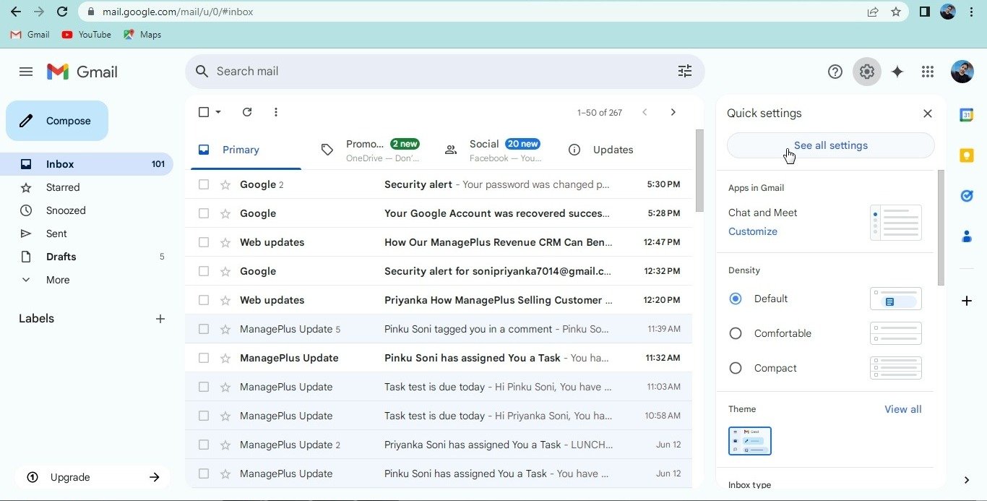Open the select dropdown arrow
This screenshot has height=501, width=987.
pos(218,112)
